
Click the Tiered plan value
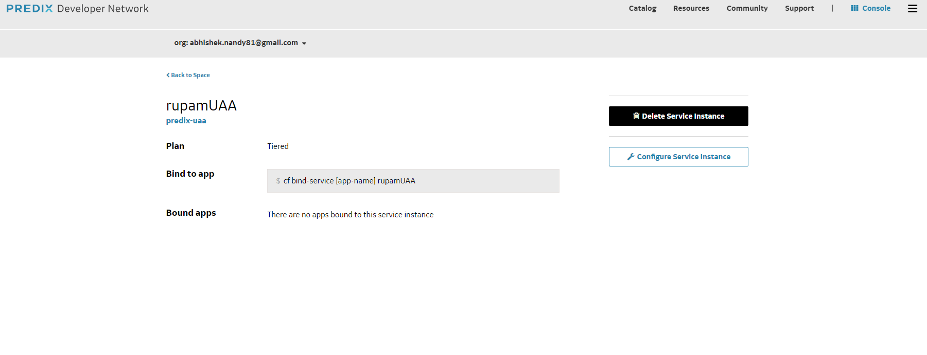point(278,146)
